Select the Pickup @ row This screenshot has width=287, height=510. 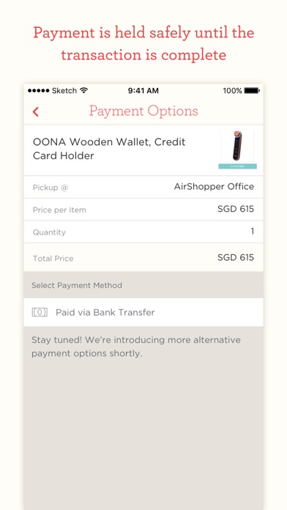click(x=143, y=187)
